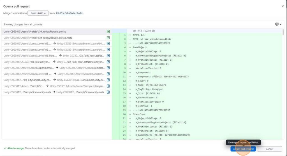Click the renamed icon on the Assets...\SampleSc row

[108, 86]
